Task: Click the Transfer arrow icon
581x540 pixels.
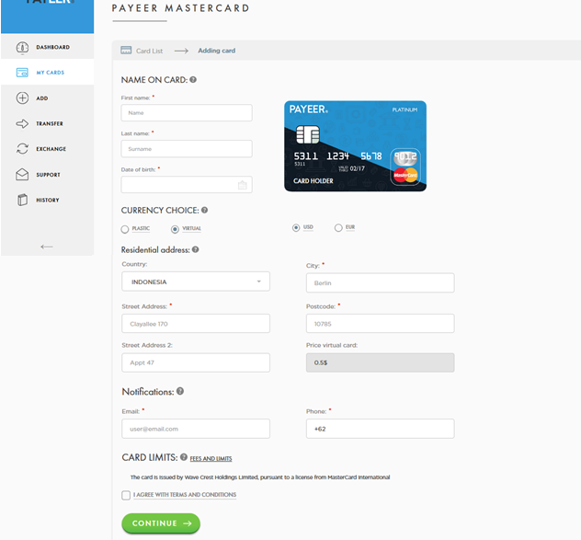Action: pyautogui.click(x=22, y=124)
